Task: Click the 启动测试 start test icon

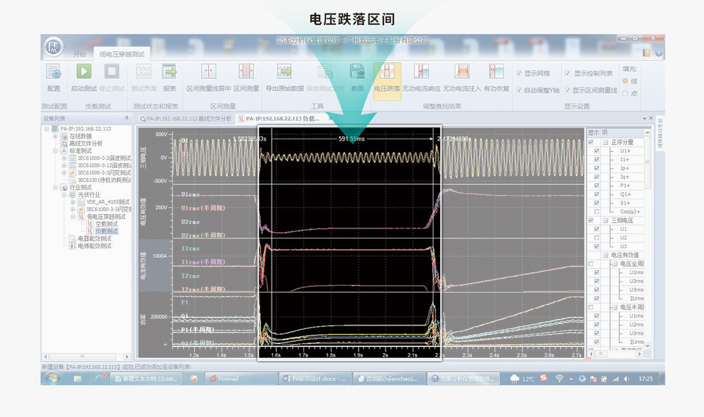Action: click(83, 72)
